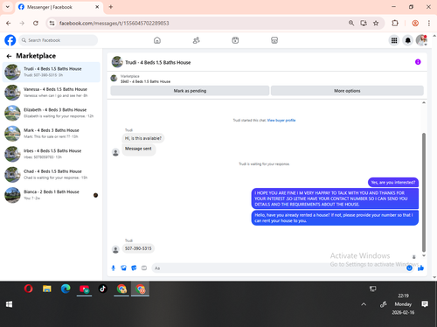
Task: Reload the page with the refresh icon
Action: (x=36, y=23)
